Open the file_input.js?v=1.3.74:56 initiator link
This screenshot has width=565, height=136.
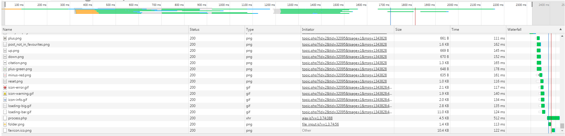(x=320, y=124)
